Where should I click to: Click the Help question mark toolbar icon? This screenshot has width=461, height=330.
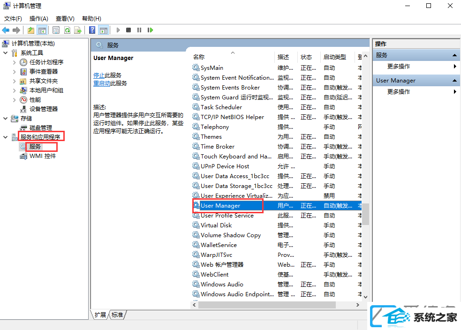92,30
